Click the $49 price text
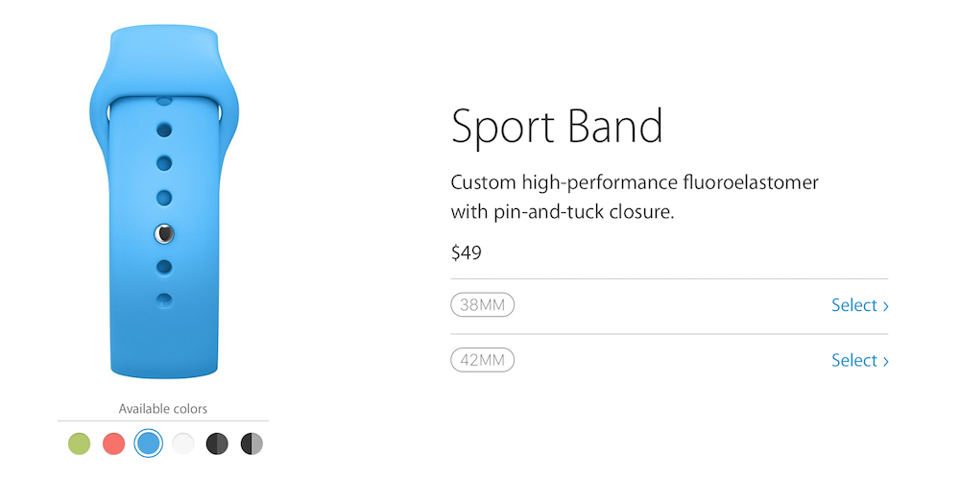 [466, 253]
